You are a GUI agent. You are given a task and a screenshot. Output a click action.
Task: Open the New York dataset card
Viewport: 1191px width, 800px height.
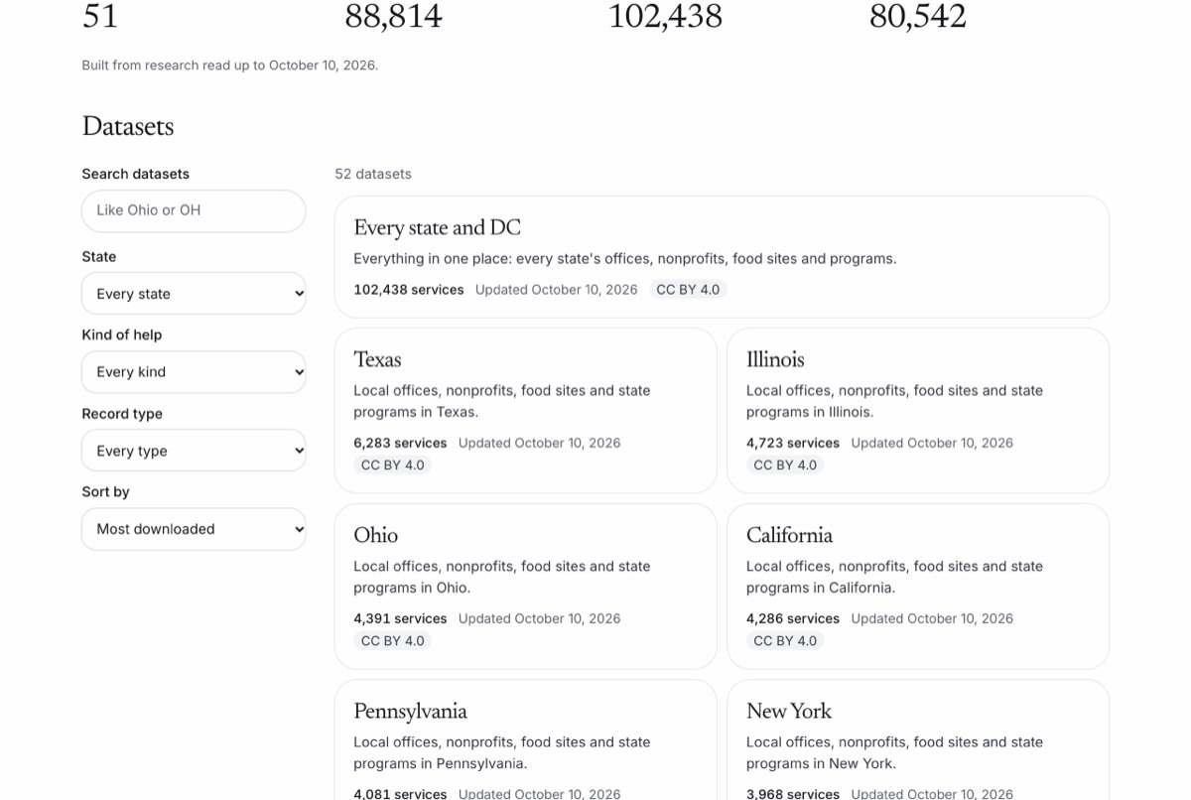(x=918, y=739)
